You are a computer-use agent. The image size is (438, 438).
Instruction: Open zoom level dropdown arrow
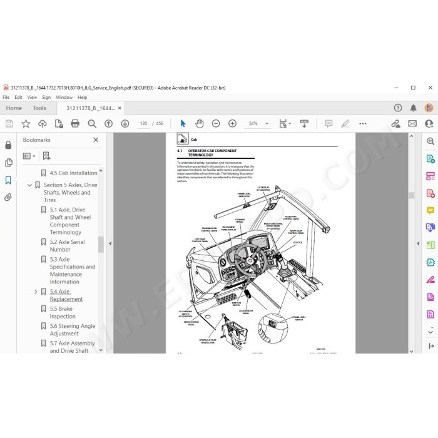(267, 123)
